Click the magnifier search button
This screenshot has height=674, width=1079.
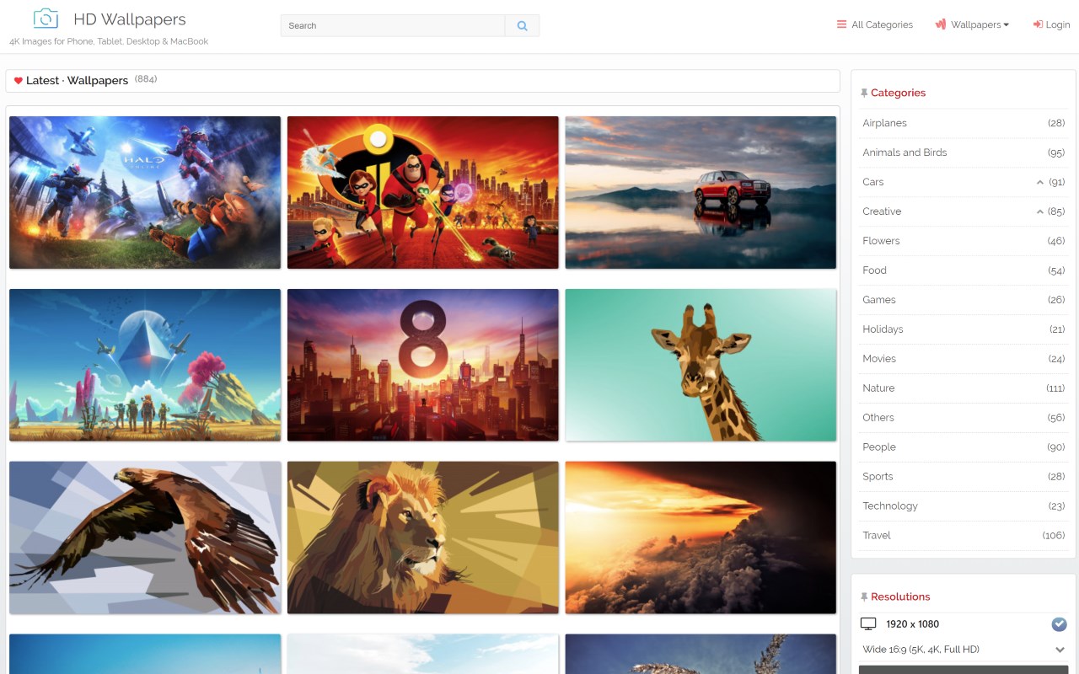523,25
